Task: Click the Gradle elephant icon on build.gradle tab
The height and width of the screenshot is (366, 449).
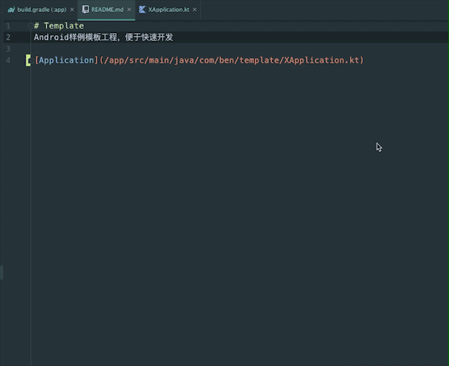Action: (x=11, y=10)
